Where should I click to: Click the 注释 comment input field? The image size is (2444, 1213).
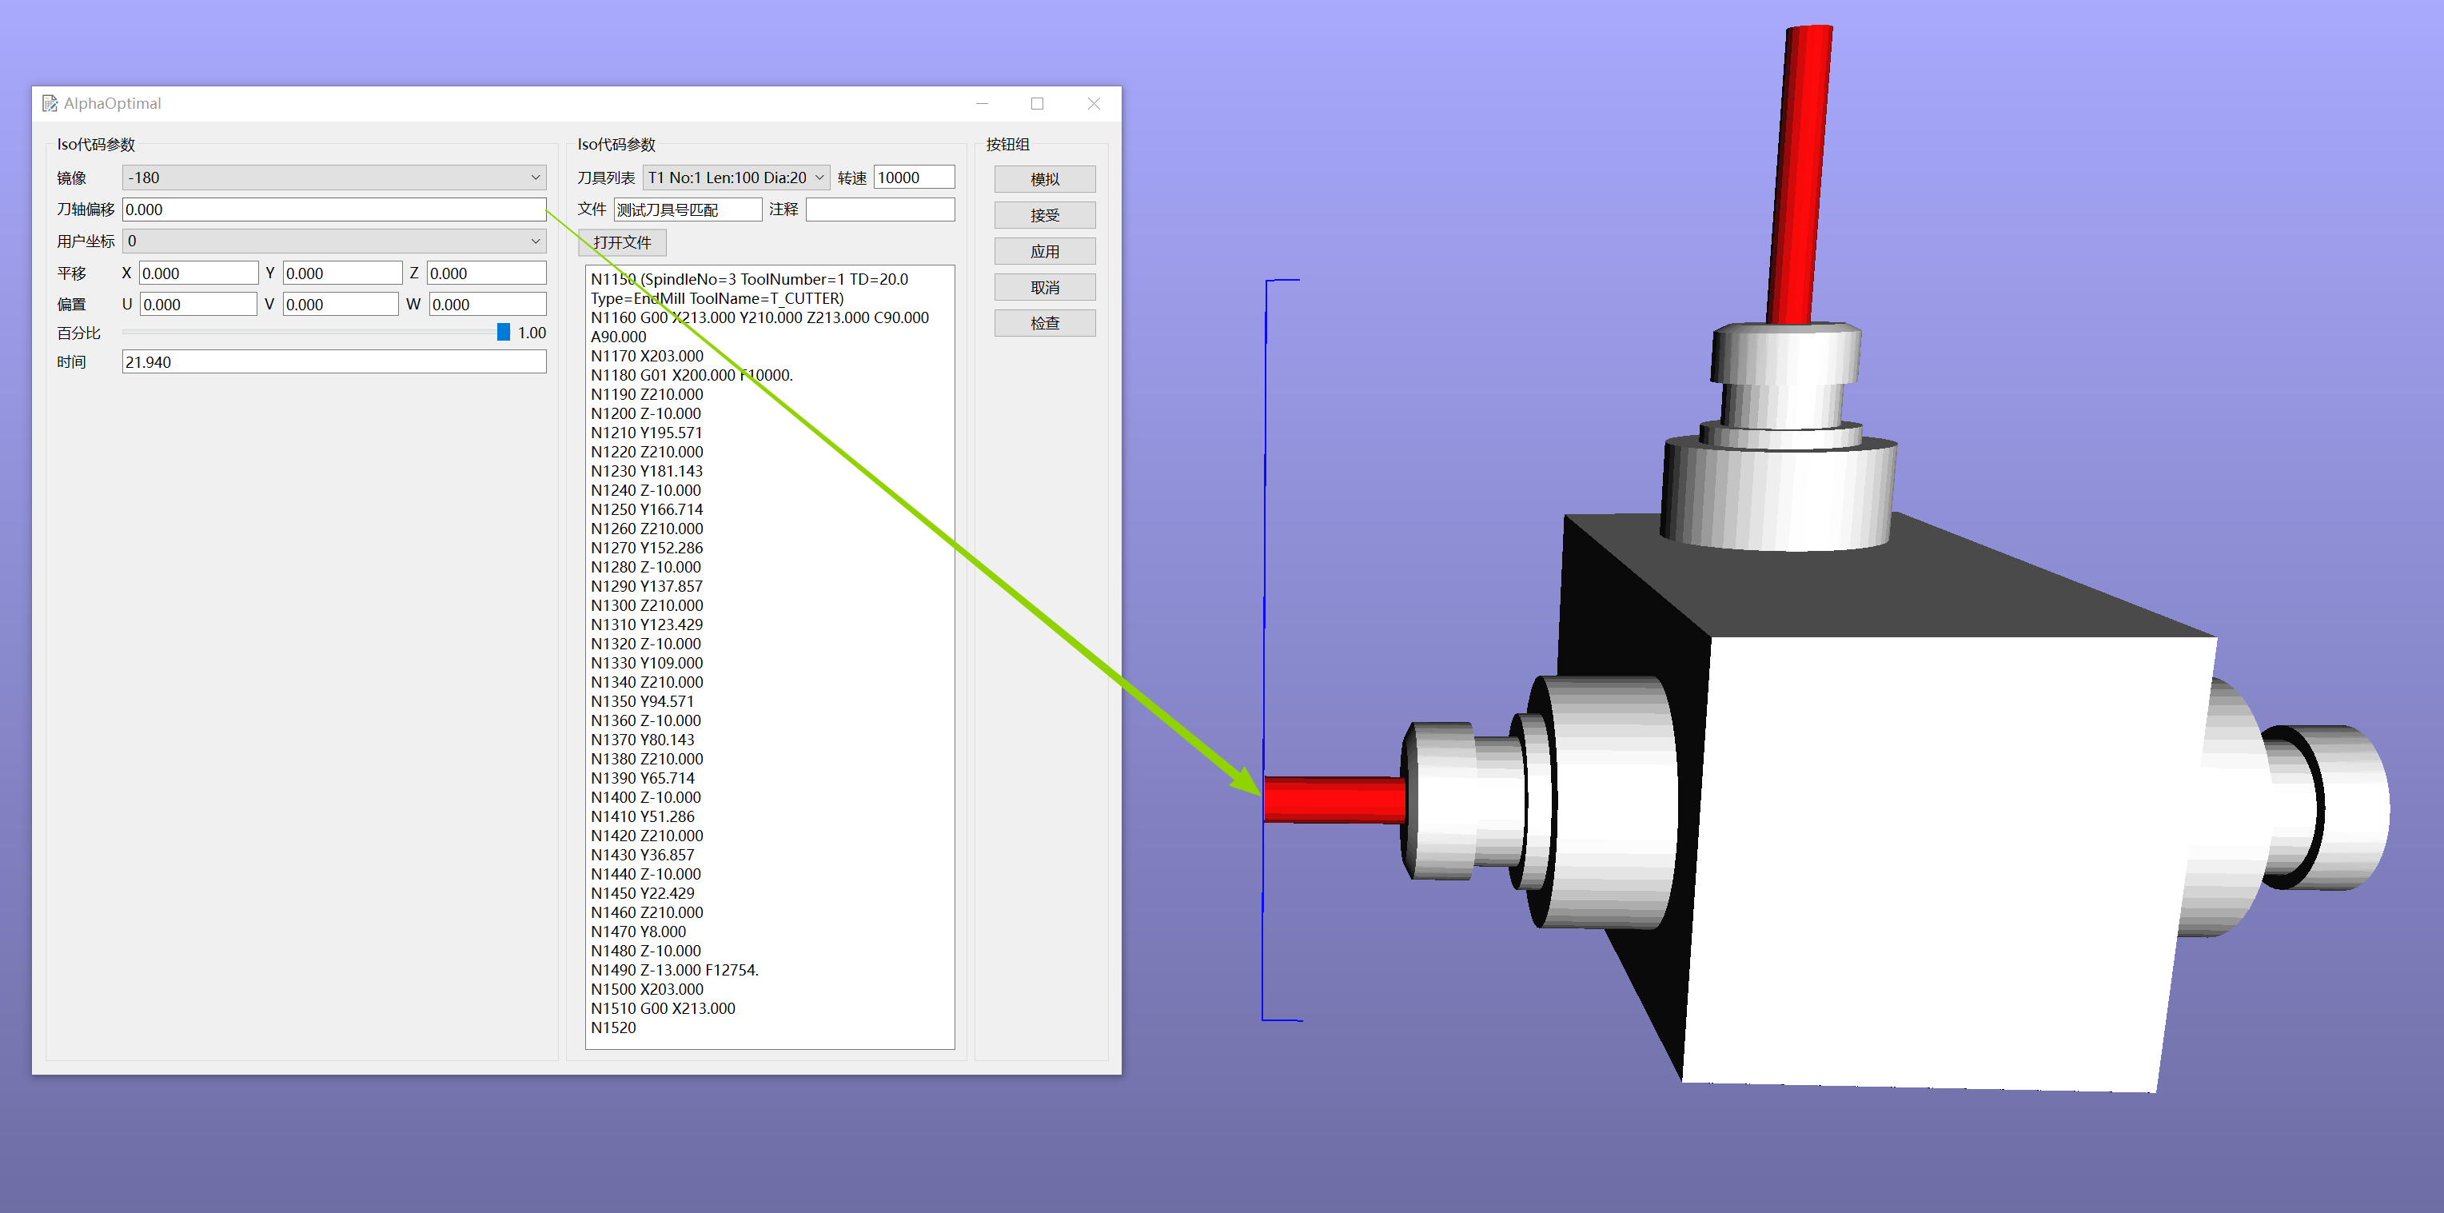pos(879,209)
